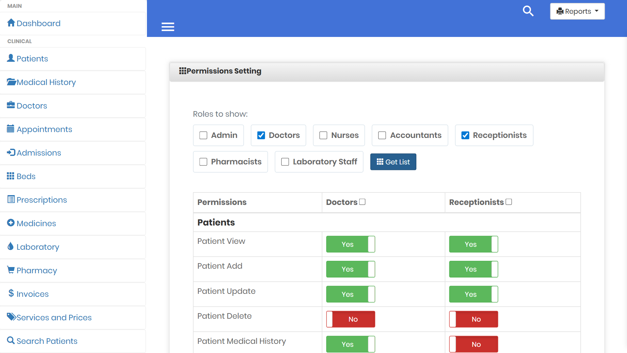627x353 pixels.
Task: Go to Medicines sidebar link
Action: (x=73, y=223)
